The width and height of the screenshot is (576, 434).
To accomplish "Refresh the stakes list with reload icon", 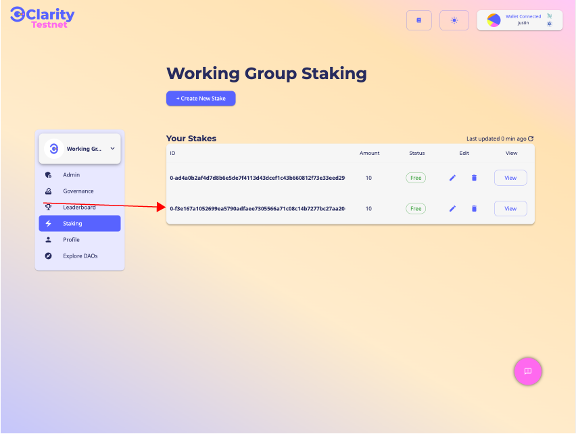I will [531, 139].
